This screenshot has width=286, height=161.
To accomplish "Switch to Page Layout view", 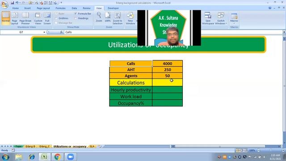I will point(14,18).
